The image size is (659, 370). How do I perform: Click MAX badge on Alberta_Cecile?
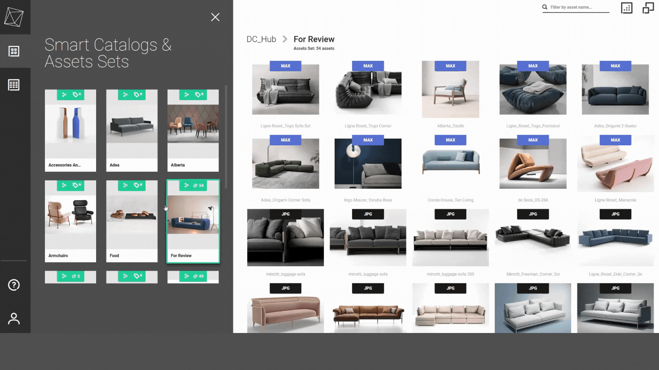pyautogui.click(x=450, y=66)
